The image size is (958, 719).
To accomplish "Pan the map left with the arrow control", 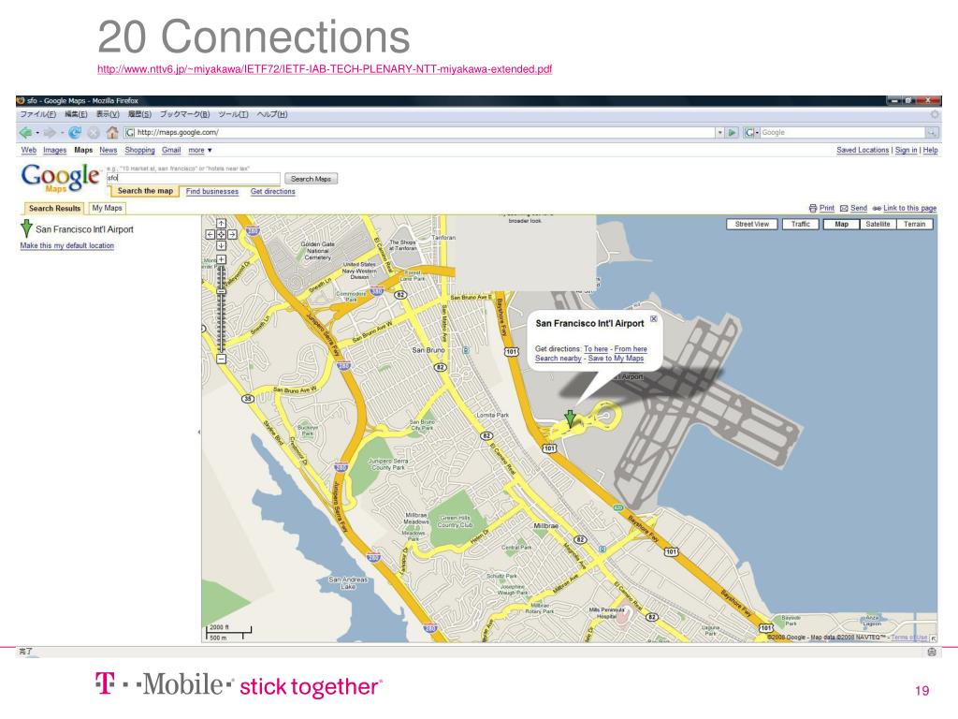I will click(210, 234).
